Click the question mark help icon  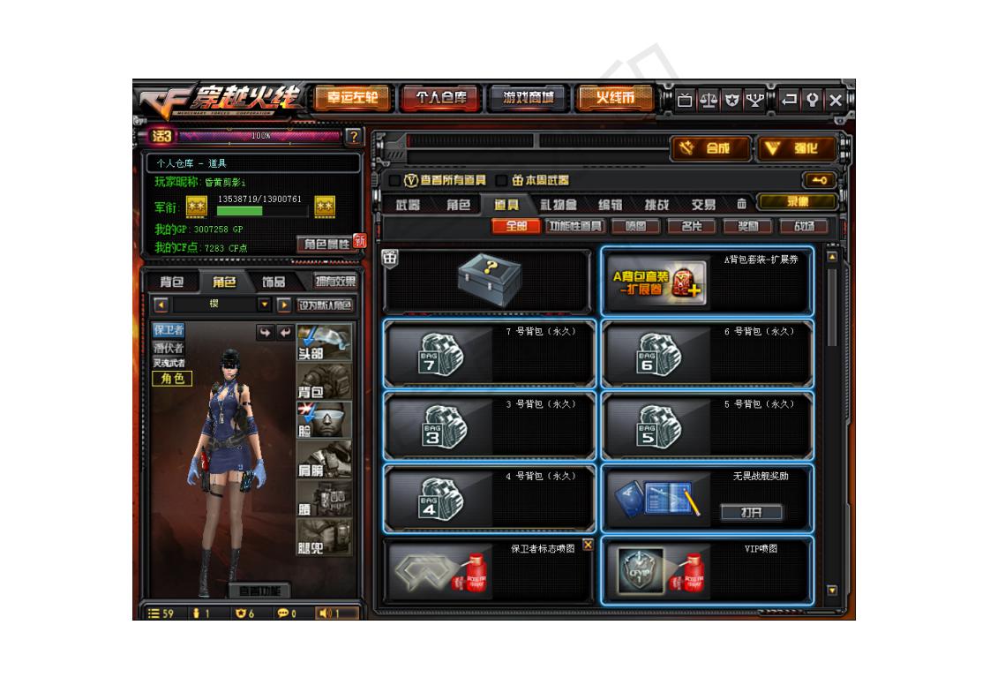(354, 136)
